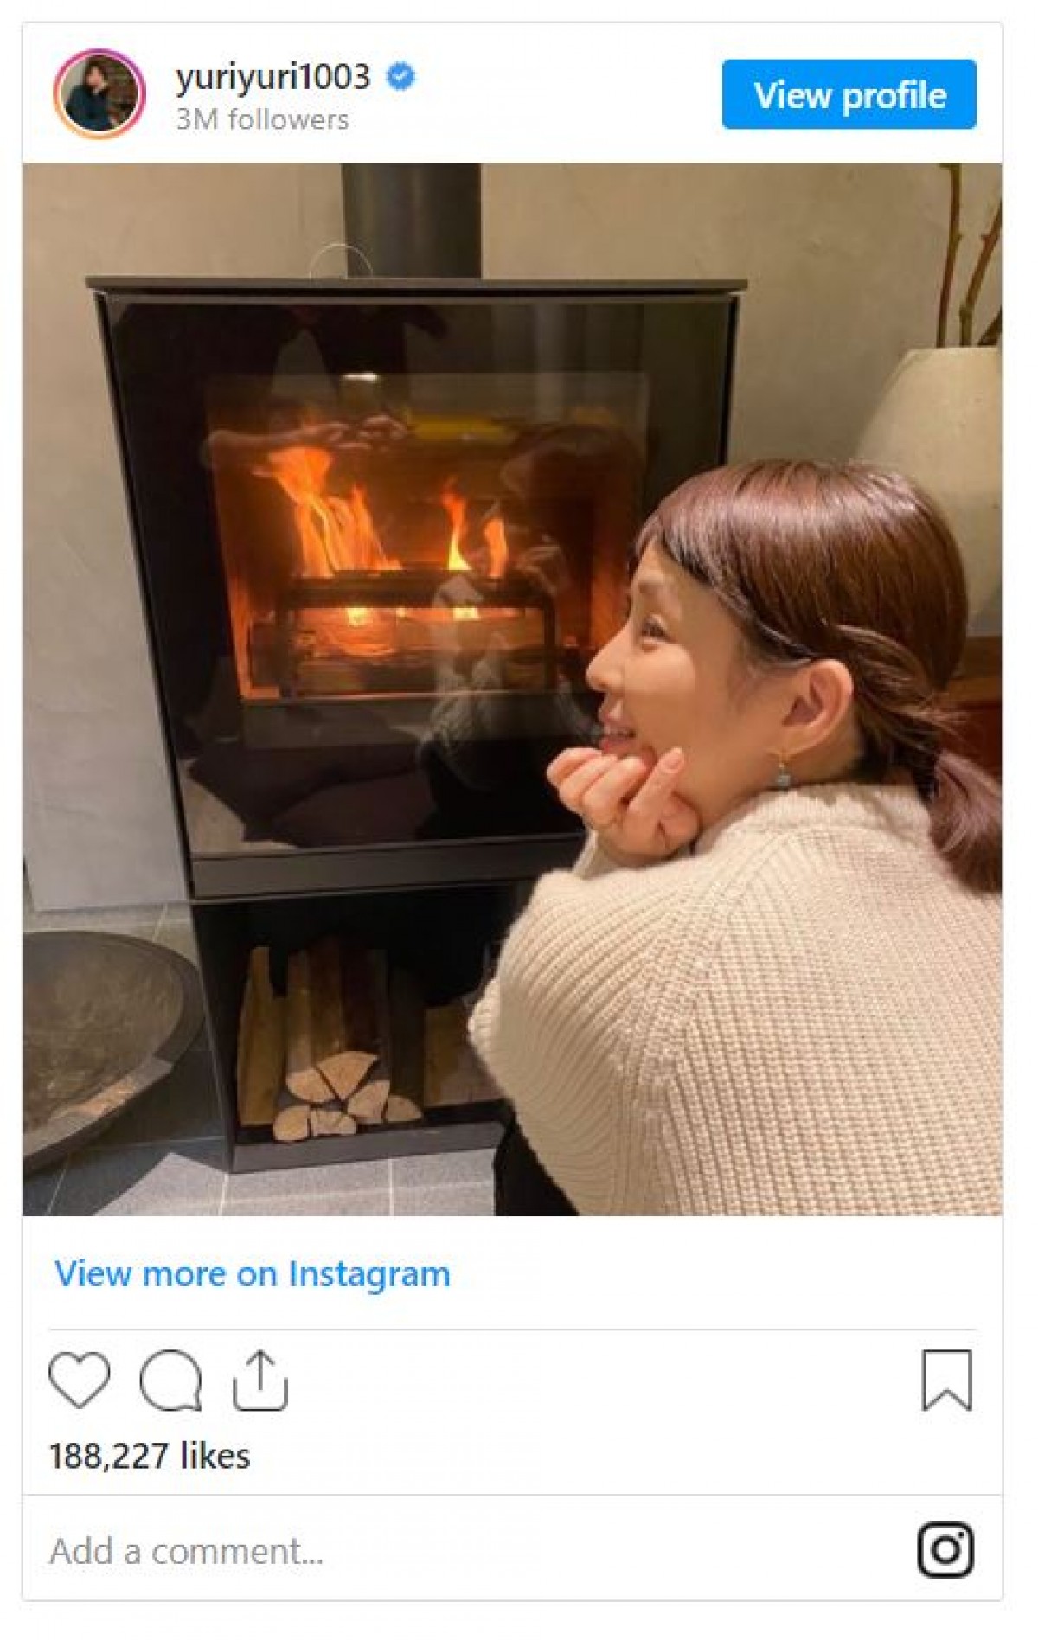Screen dimensions: 1038x1640
Task: Click the black stove pipe
Action: (411, 221)
